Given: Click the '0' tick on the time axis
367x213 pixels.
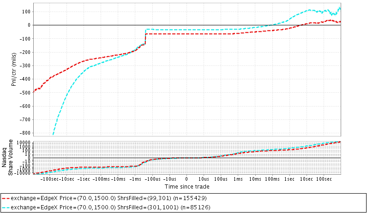Looking at the screenshot, I should click(187, 179).
